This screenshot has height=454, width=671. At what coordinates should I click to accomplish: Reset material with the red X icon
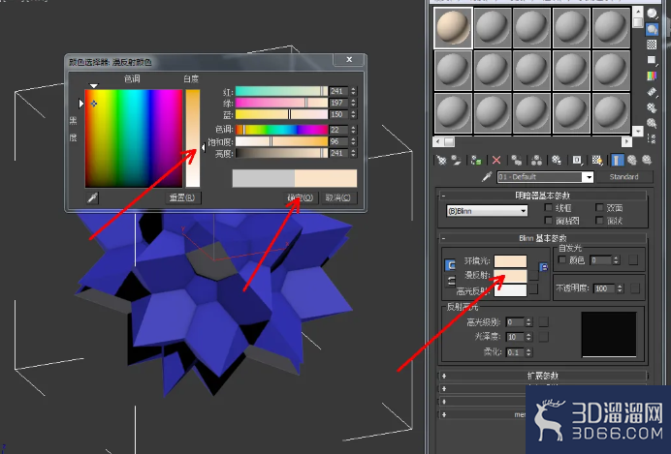pyautogui.click(x=496, y=160)
